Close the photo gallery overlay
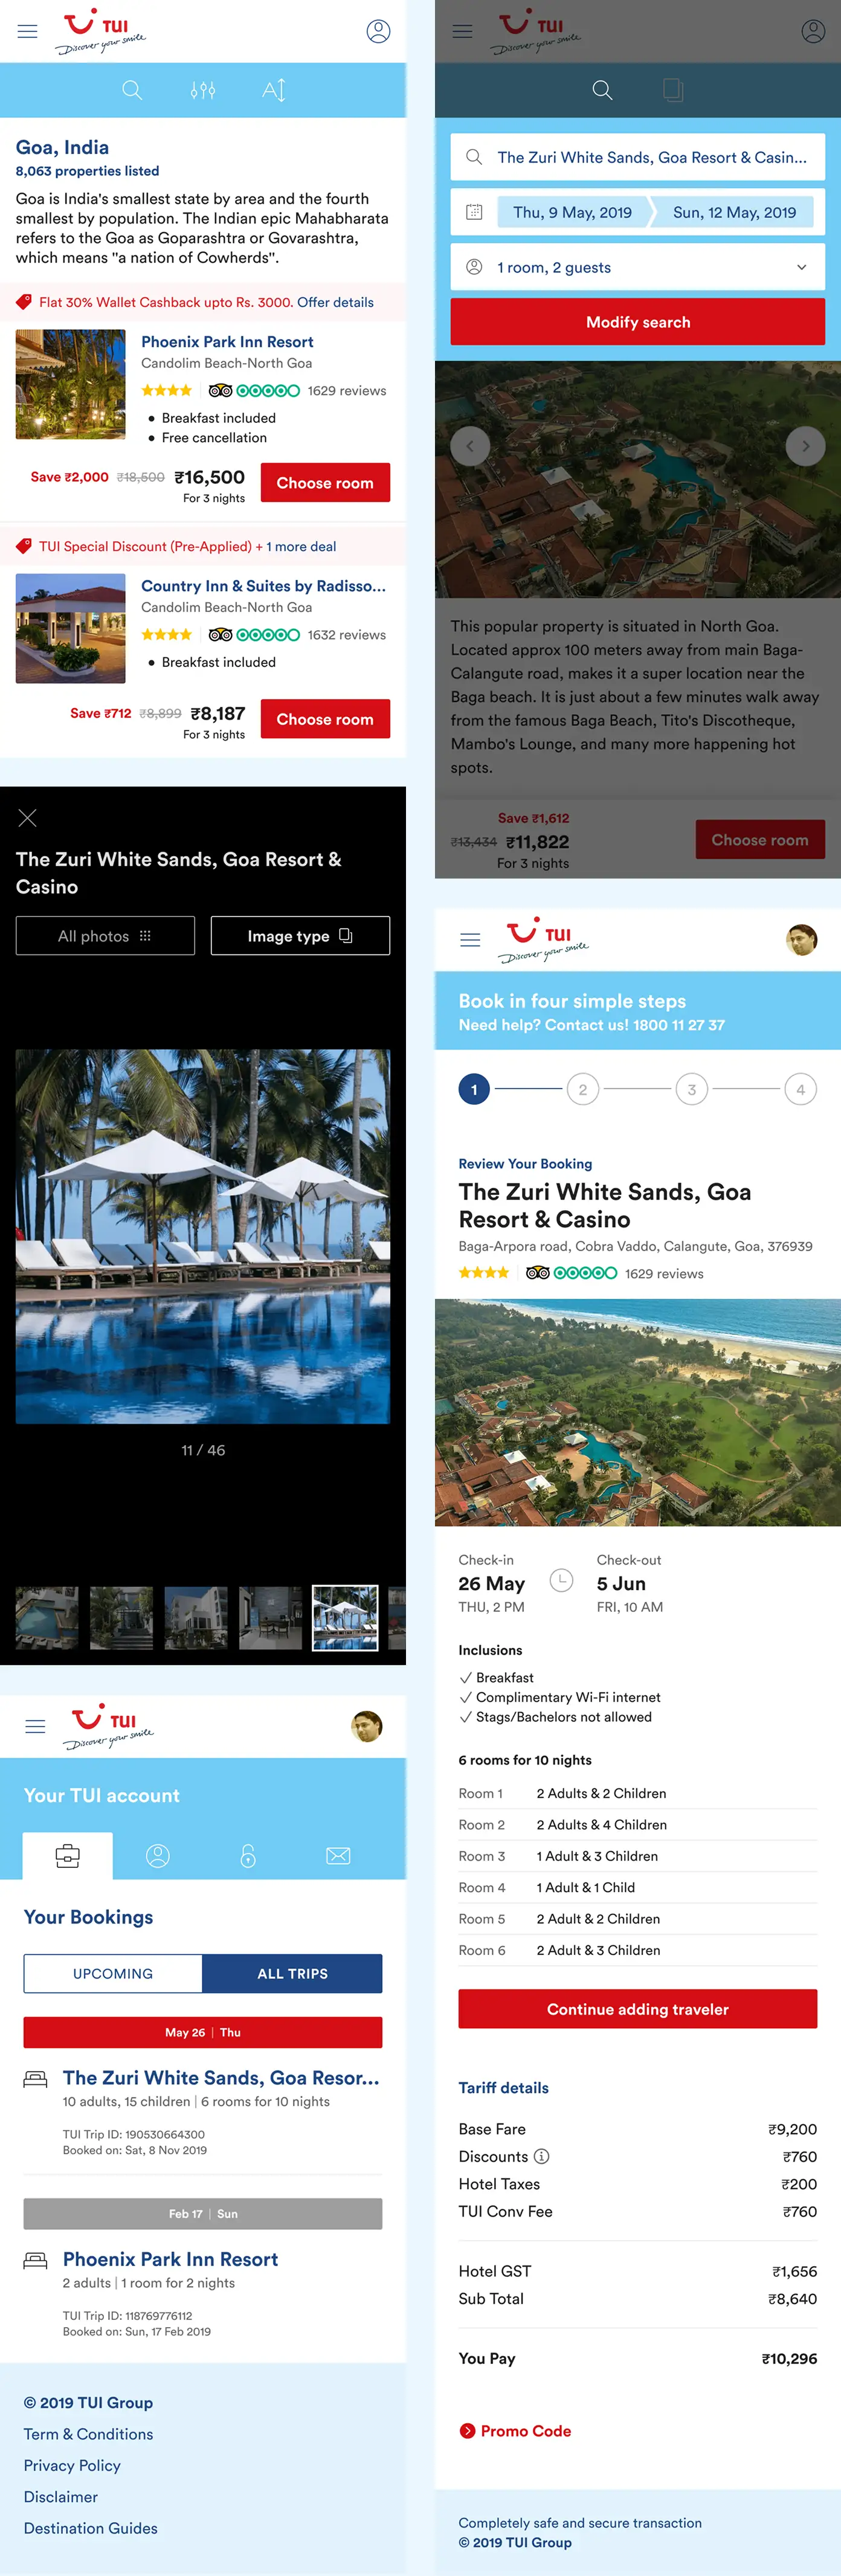 [28, 817]
